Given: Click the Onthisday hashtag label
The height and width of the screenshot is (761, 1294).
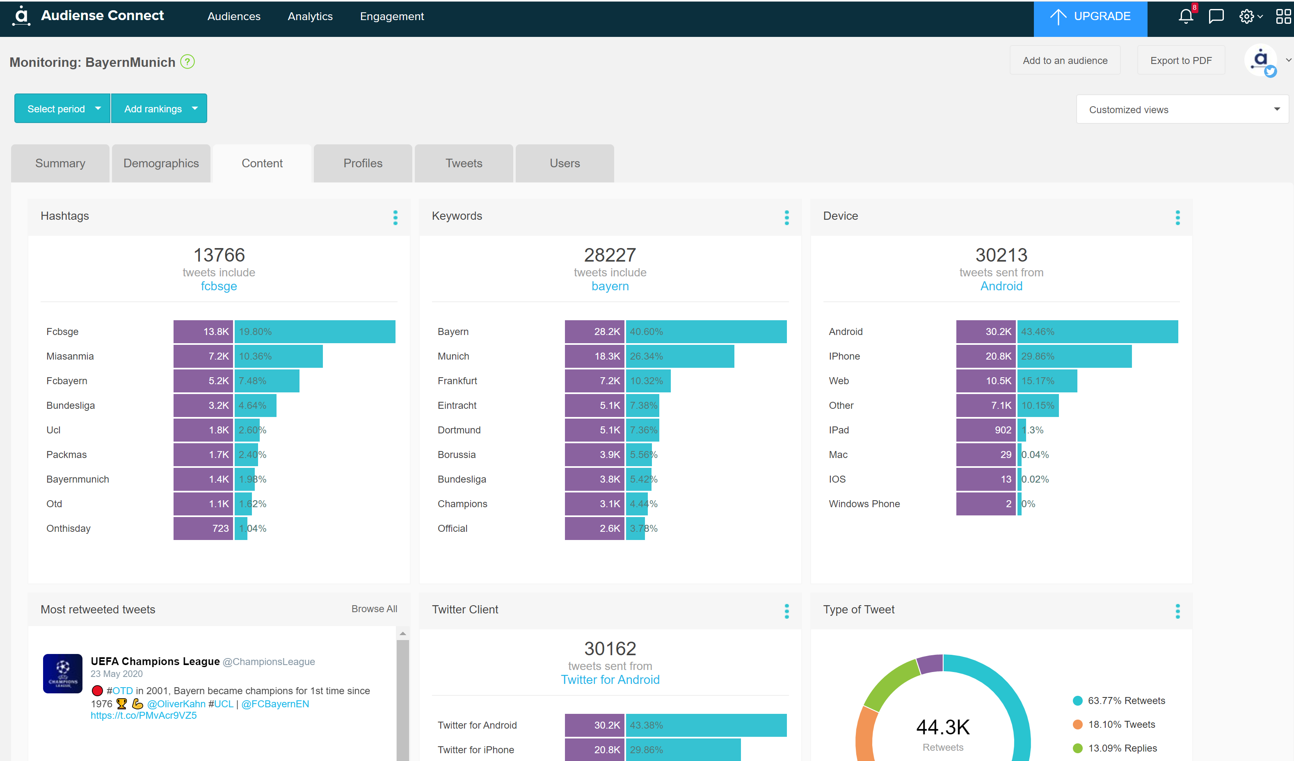Looking at the screenshot, I should (68, 529).
